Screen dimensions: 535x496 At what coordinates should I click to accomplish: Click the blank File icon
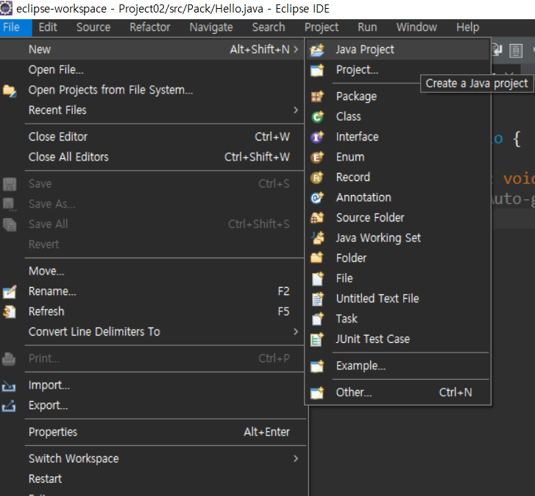tap(318, 278)
